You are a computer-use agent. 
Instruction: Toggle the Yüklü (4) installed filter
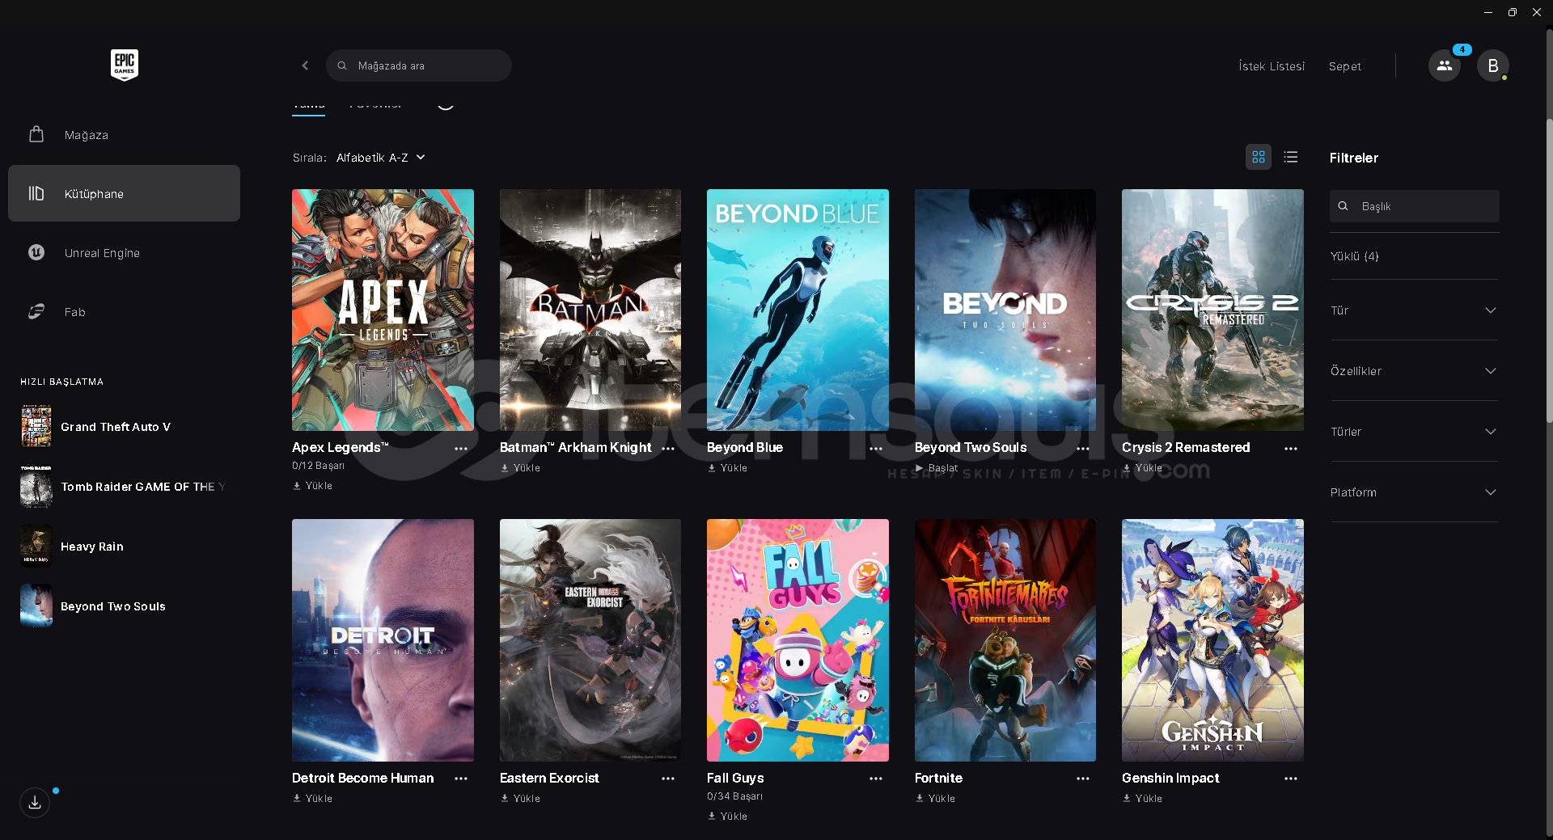pos(1355,256)
